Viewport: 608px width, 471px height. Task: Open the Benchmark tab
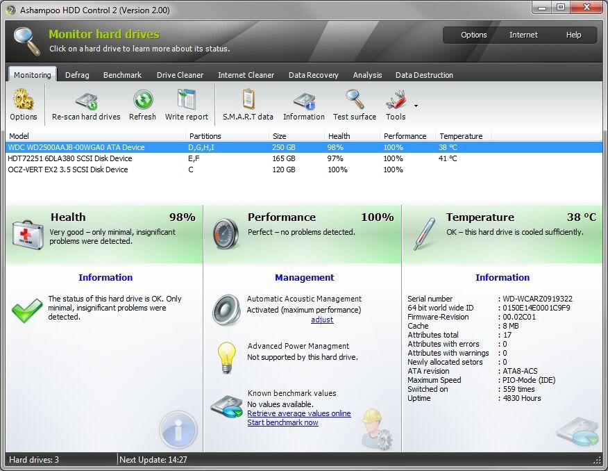point(122,75)
